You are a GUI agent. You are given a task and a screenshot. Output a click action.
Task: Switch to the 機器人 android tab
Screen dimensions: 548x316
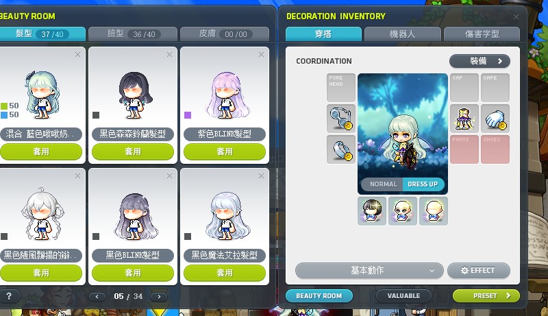(402, 34)
